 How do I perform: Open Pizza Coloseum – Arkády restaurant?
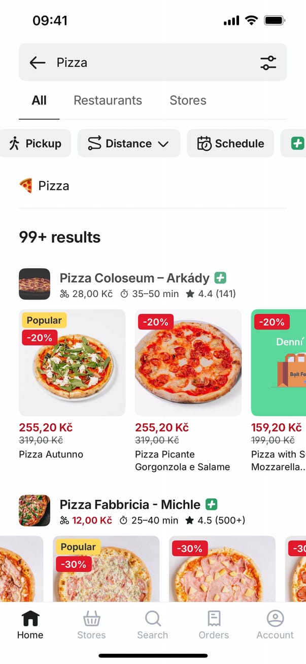pyautogui.click(x=134, y=278)
